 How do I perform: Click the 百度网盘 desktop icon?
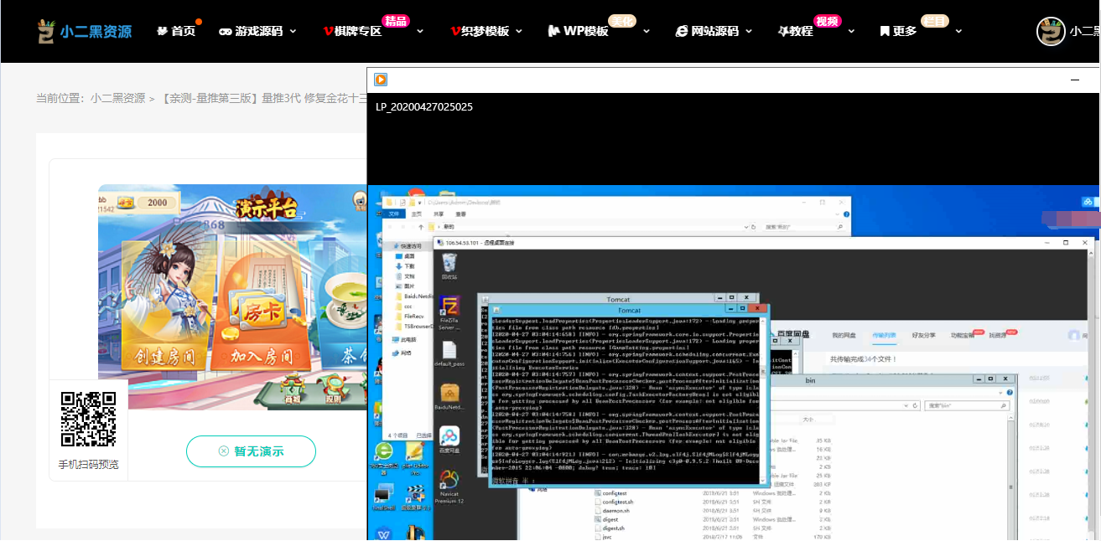point(449,440)
